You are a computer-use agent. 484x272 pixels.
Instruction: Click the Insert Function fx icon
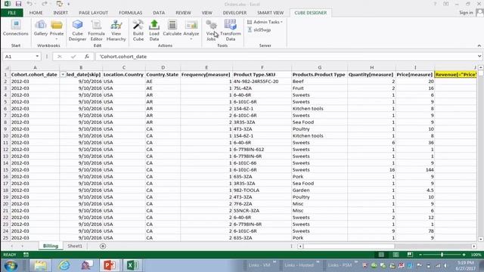tap(87, 57)
